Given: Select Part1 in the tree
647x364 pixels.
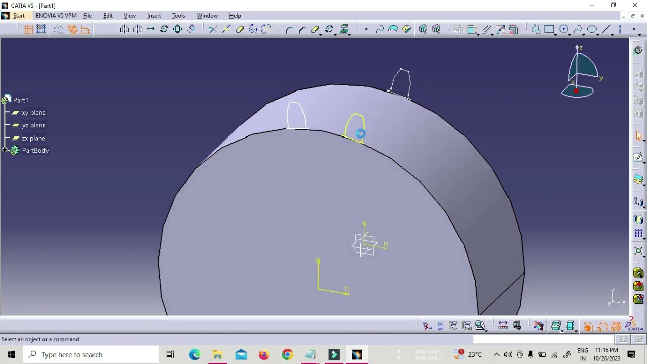Looking at the screenshot, I should pos(20,100).
